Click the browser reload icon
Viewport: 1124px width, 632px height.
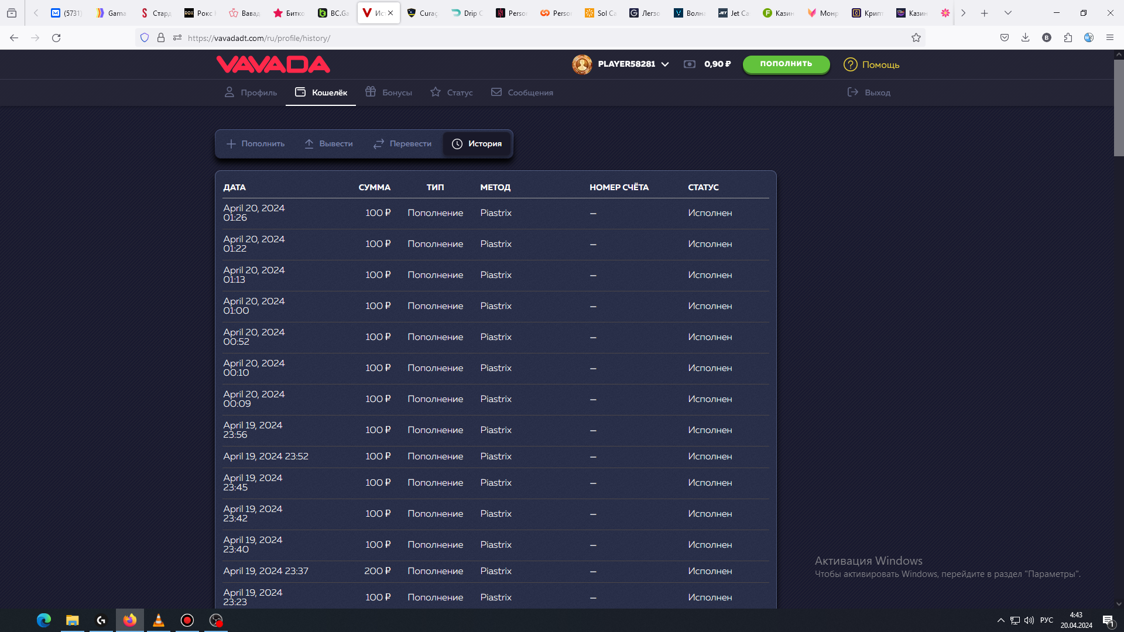(56, 38)
